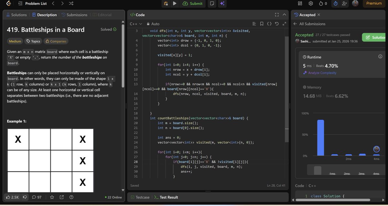The width and height of the screenshot is (388, 206).
Task: Click the curly braces icon in editor
Action: pyautogui.click(x=269, y=24)
